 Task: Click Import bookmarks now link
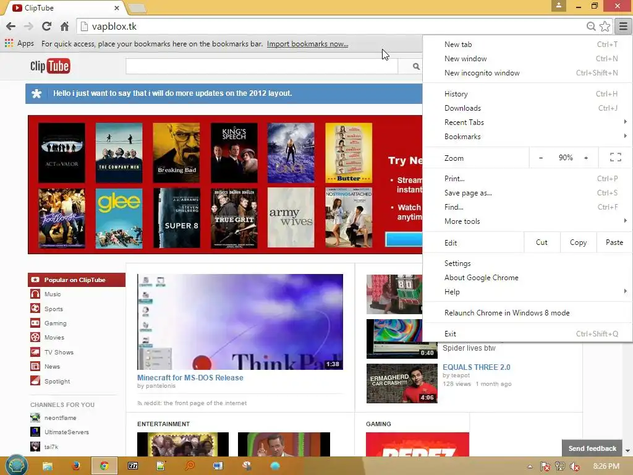click(307, 44)
